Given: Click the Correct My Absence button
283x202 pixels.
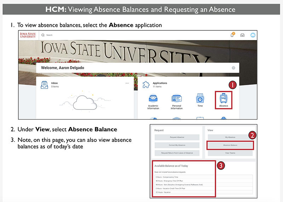Looking at the screenshot, I should click(x=177, y=145).
